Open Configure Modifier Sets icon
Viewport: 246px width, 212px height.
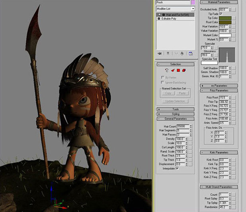pos(191,53)
